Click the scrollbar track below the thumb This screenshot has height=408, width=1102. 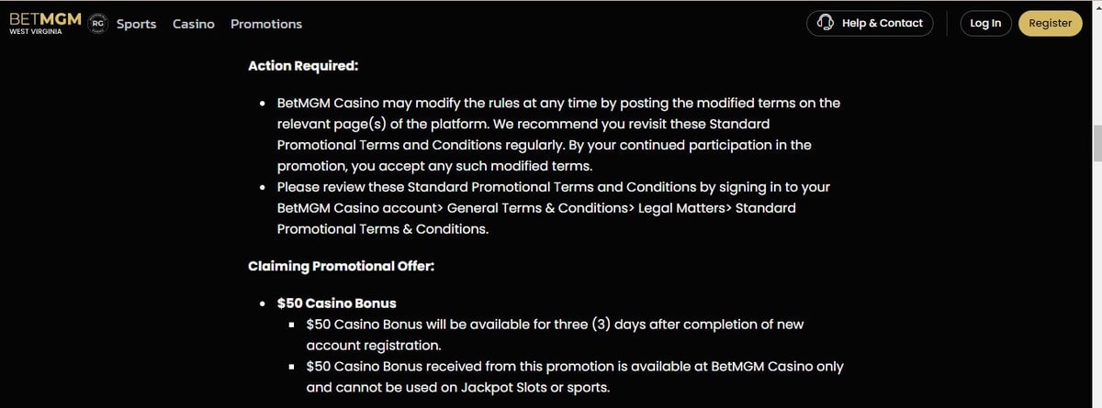tap(1096, 284)
